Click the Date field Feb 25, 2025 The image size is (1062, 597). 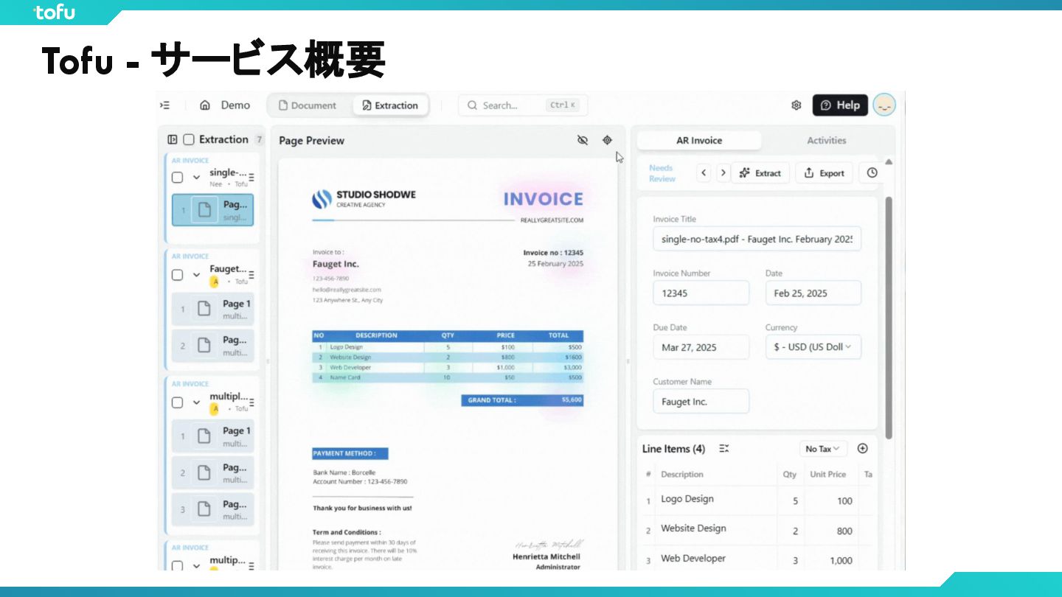(x=813, y=293)
